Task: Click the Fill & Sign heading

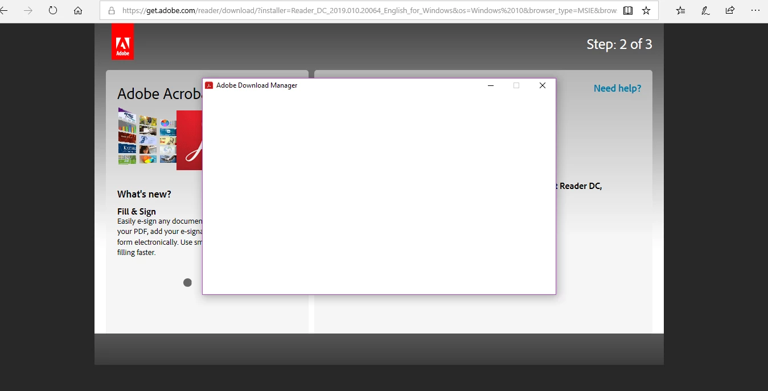Action: pos(137,211)
